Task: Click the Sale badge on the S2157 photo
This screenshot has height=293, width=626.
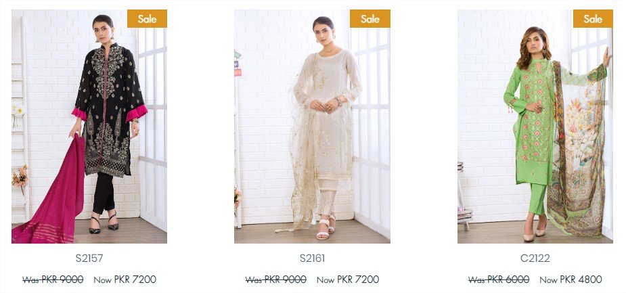Action: (x=147, y=19)
